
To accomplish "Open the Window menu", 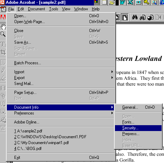I will 81,9.
